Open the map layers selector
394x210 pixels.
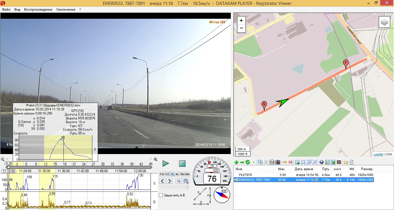(x=384, y=22)
